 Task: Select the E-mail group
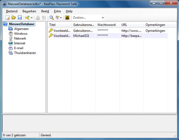(19, 48)
